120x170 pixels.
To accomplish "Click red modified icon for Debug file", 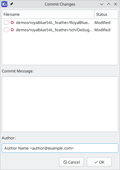I will point(12,30).
